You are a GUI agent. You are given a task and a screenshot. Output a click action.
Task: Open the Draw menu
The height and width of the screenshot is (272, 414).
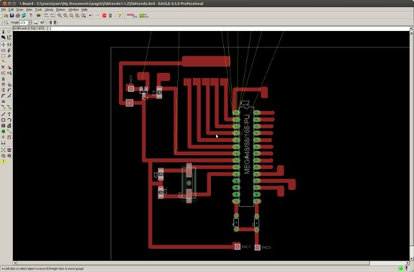click(x=20, y=10)
